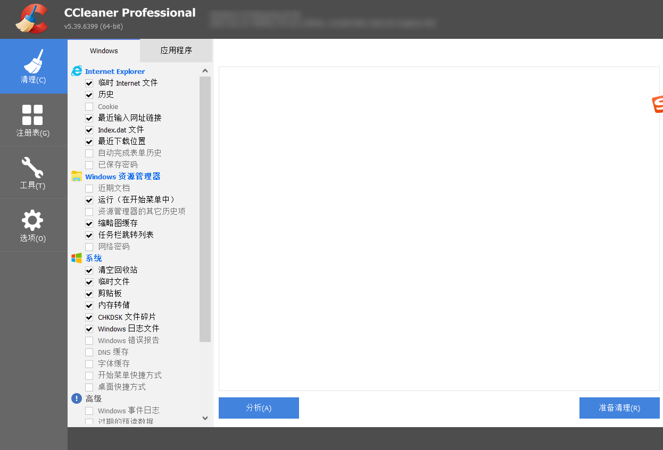Viewport: 663px width, 450px height.
Task: Open the 清理(C) cleaner section
Action: 34,66
